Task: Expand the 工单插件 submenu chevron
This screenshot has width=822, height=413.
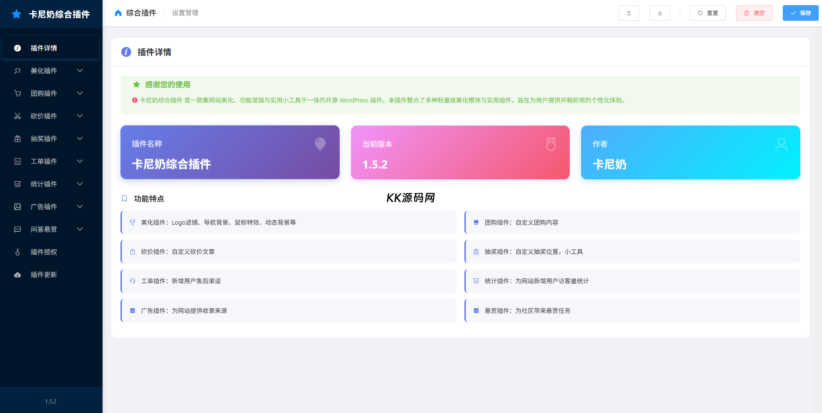Action: (x=80, y=161)
